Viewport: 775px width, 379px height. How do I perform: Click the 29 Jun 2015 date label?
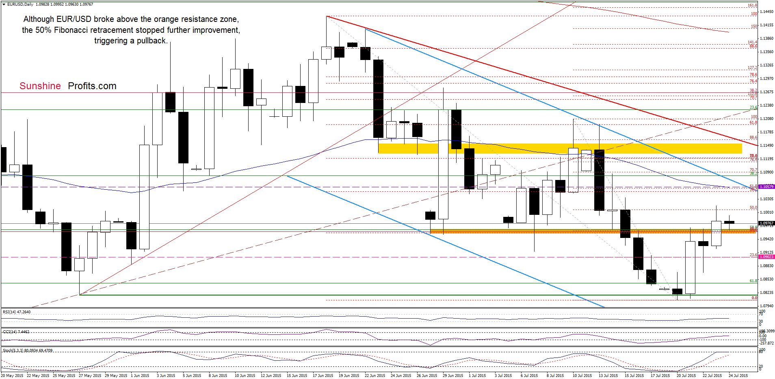[x=453, y=376]
